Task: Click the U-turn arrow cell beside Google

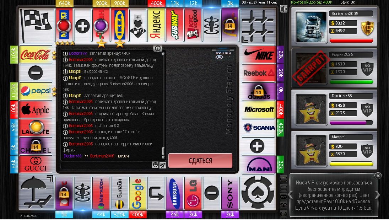Action: (156, 193)
